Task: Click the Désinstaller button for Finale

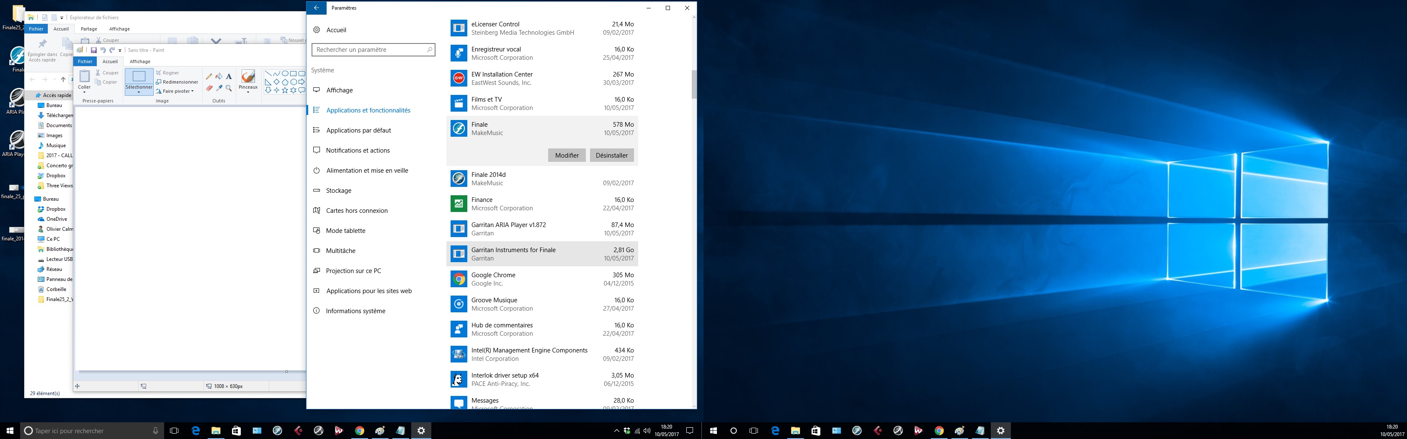Action: coord(611,156)
